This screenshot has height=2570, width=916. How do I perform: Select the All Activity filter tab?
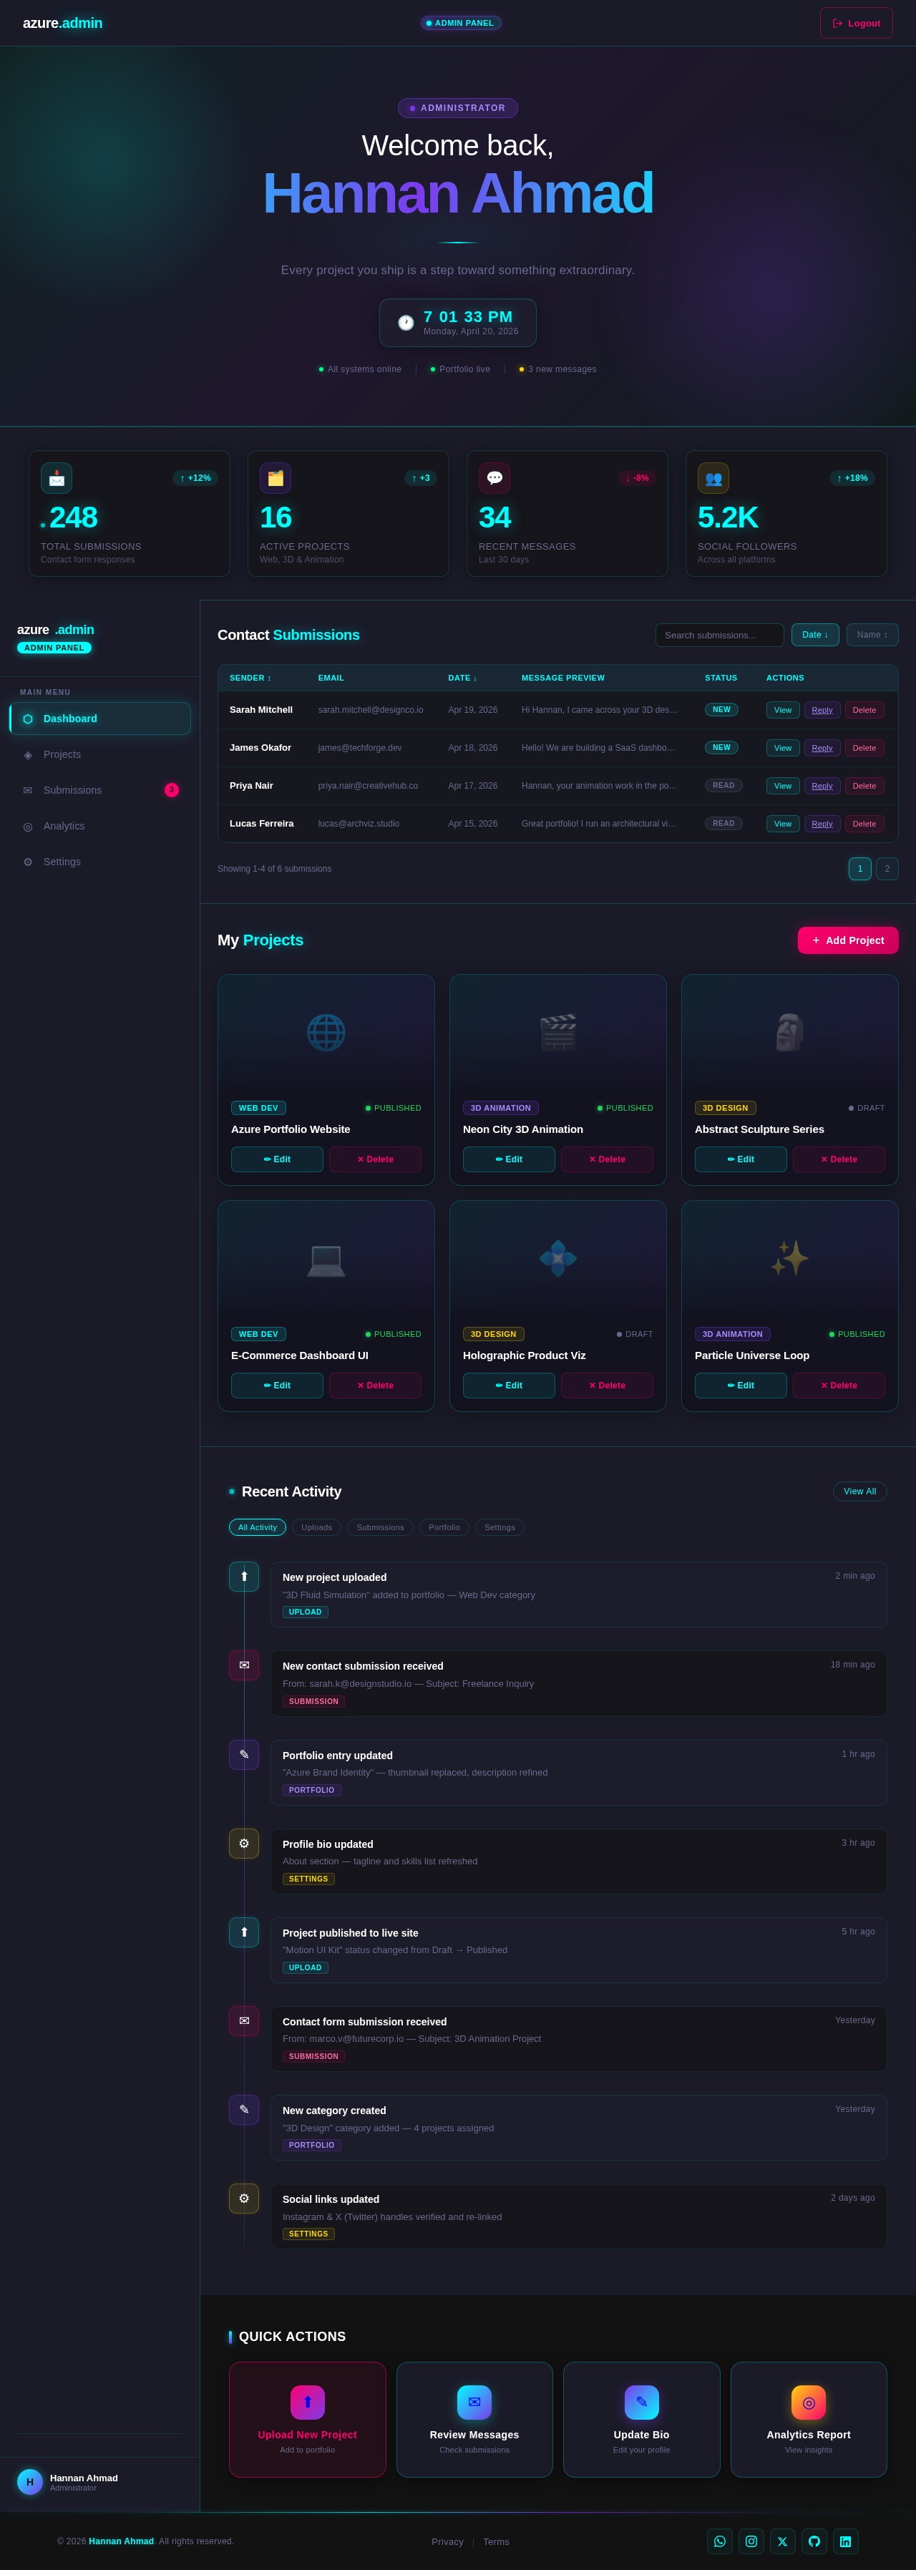pos(258,1527)
